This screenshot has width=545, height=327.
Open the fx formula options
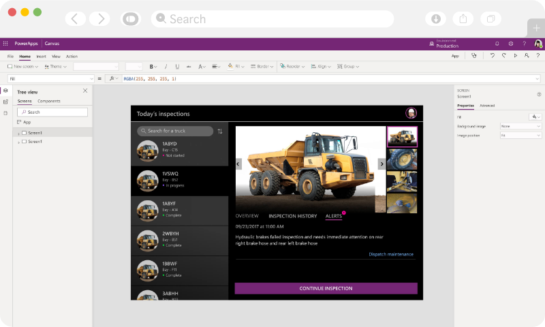tap(114, 78)
